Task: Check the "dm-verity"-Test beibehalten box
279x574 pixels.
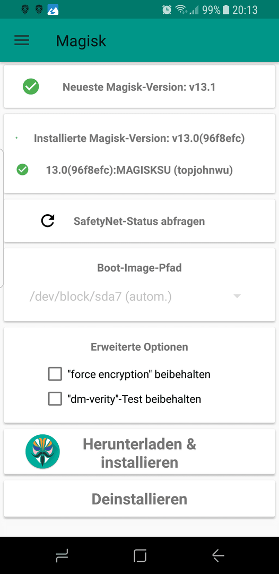Action: 55,399
